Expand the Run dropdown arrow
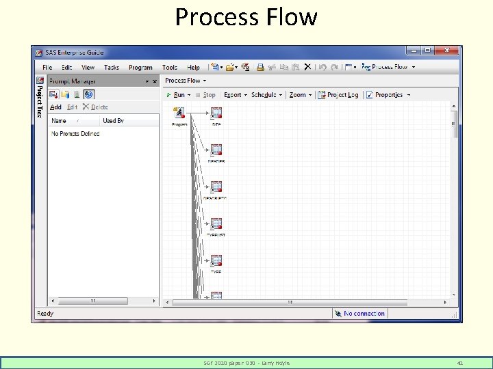493x369 pixels. [x=189, y=95]
